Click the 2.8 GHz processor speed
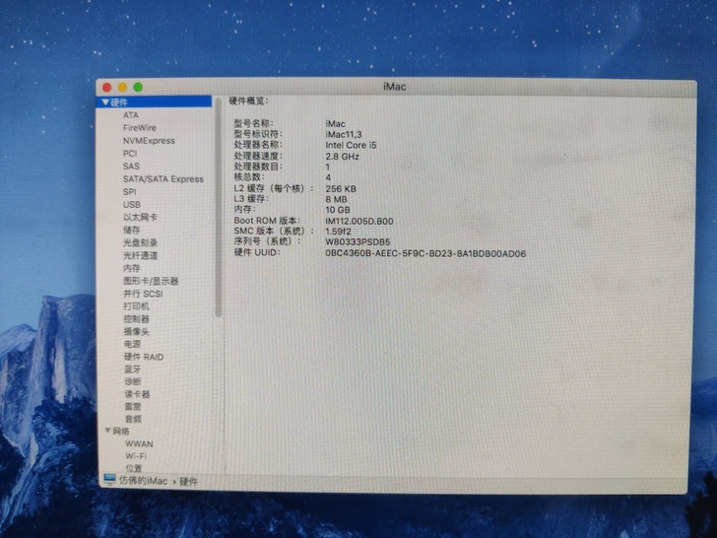Viewport: 717px width, 538px height. tap(342, 157)
